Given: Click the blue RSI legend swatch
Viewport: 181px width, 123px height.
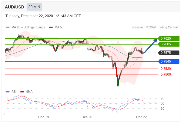Looking at the screenshot, I should (8, 92).
